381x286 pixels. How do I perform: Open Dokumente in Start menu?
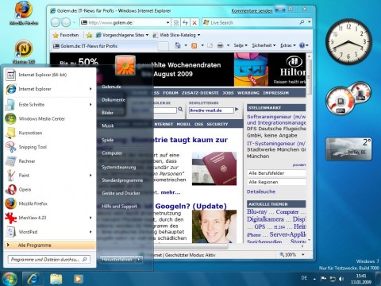tap(114, 100)
